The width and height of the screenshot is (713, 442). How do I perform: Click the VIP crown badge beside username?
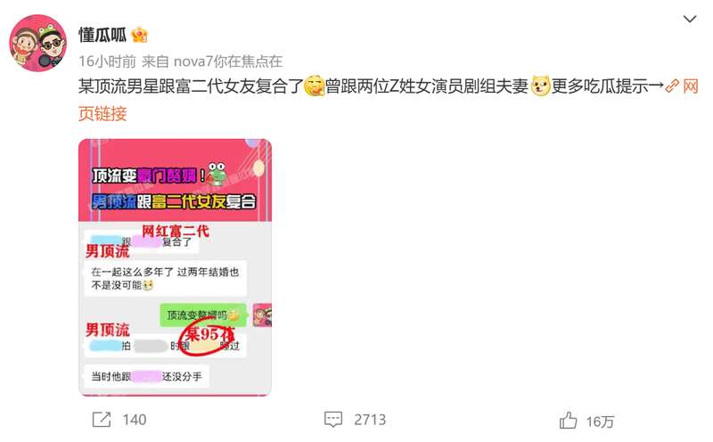click(140, 35)
